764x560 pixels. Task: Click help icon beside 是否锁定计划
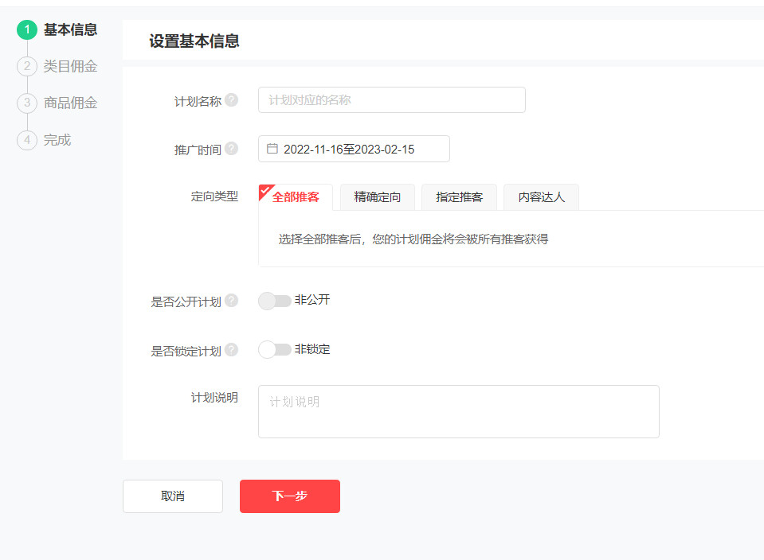[x=231, y=350]
